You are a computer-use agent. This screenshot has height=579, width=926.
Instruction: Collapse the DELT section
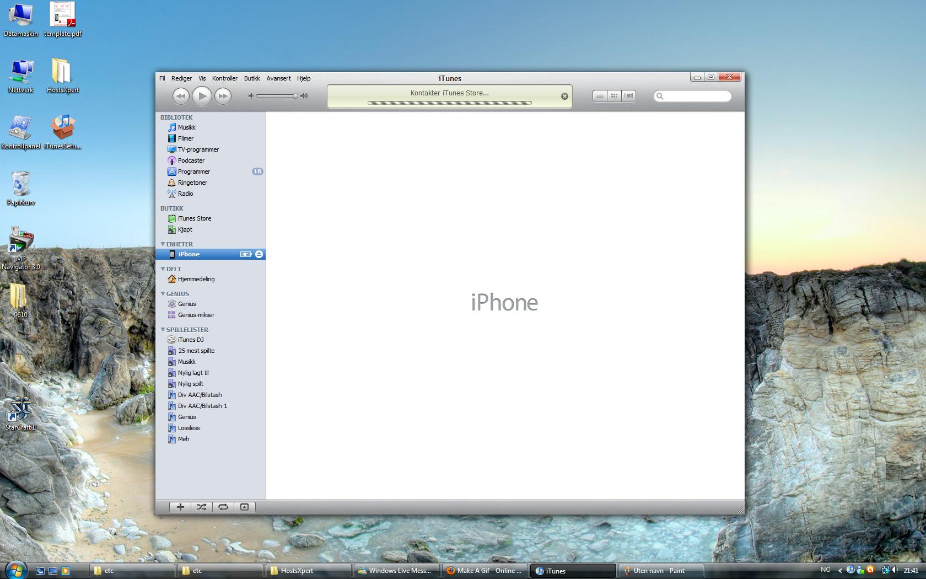pos(163,269)
